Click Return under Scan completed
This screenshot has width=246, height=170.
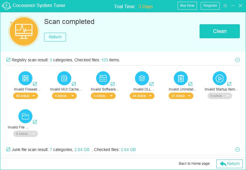55,37
